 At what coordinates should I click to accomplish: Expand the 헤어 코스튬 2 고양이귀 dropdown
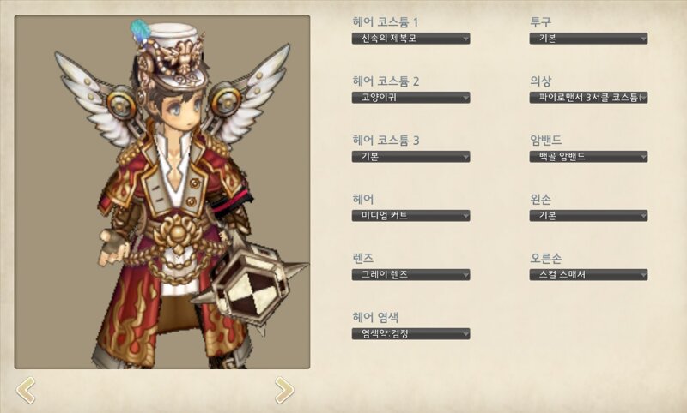tap(411, 98)
